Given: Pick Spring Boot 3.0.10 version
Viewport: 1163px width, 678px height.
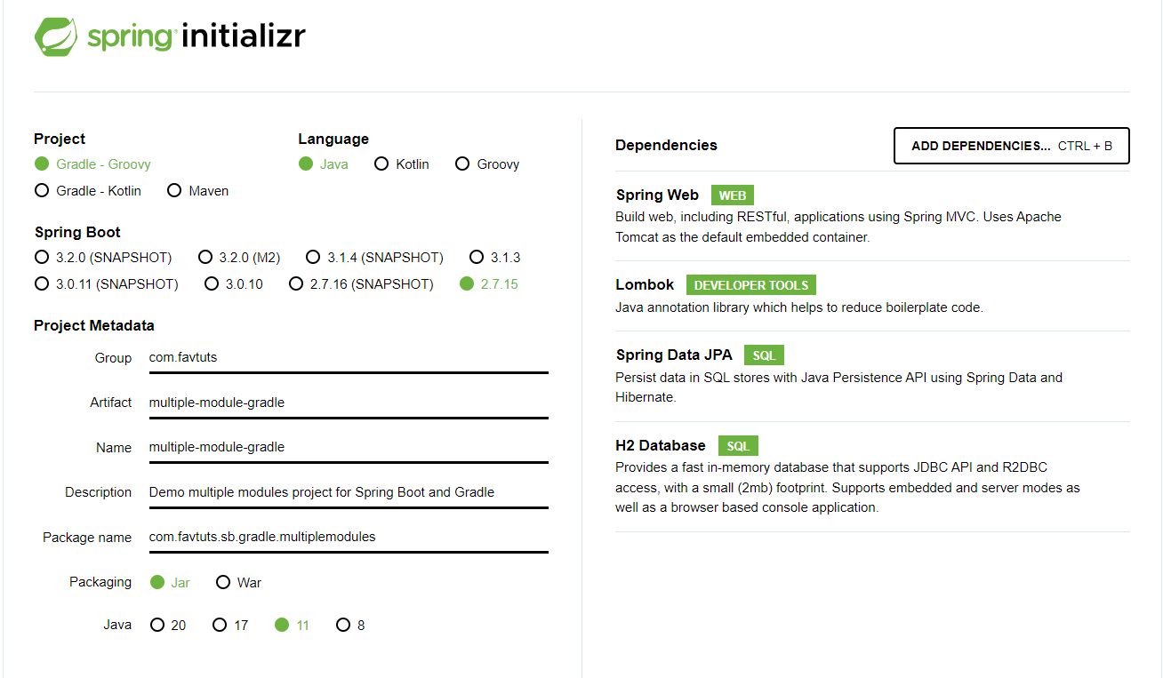Looking at the screenshot, I should pyautogui.click(x=233, y=284).
